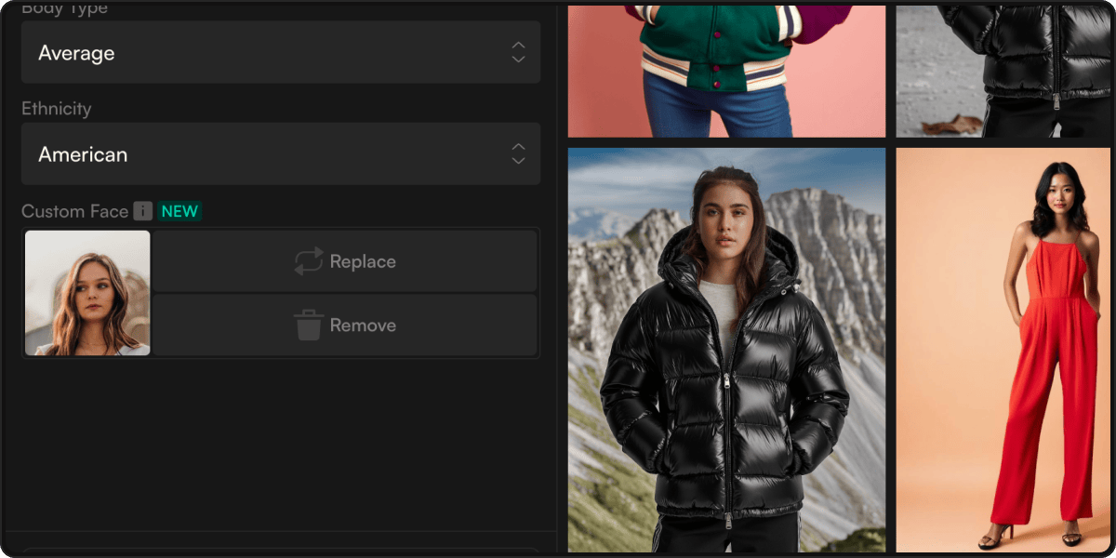Click the Ethnicity field label
1116x558 pixels.
coord(57,109)
